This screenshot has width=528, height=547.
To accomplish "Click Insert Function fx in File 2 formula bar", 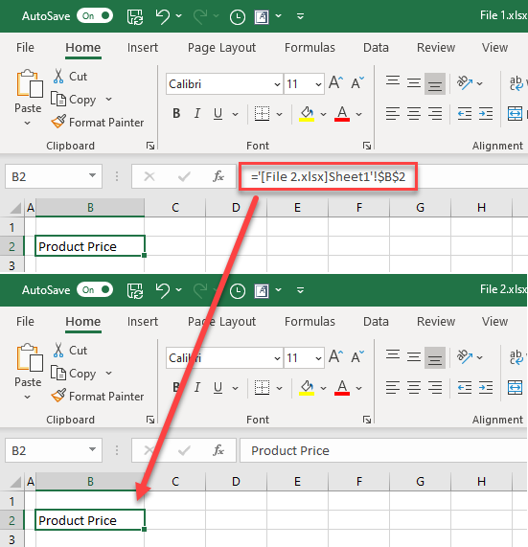I will tap(218, 450).
